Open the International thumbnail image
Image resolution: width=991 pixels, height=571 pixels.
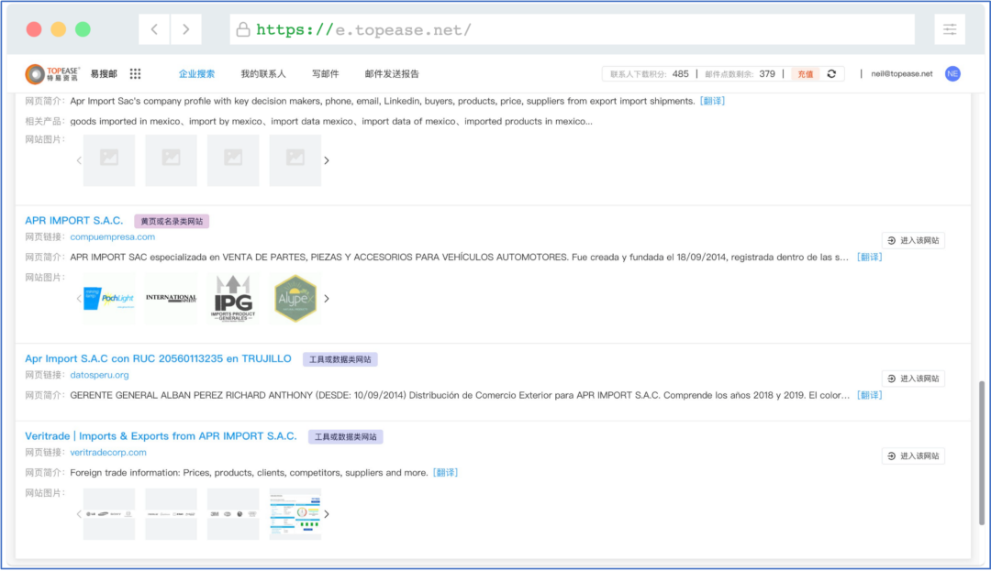(x=172, y=299)
